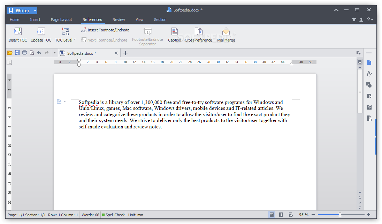Open the Section tab
Image resolution: width=382 pixels, height=224 pixels.
pyautogui.click(x=160, y=20)
